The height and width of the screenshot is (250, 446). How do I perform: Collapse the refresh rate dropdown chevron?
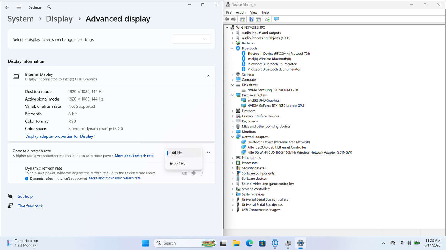[209, 153]
